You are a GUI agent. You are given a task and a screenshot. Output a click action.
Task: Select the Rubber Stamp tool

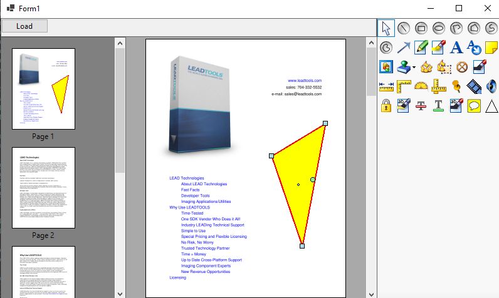[404, 67]
